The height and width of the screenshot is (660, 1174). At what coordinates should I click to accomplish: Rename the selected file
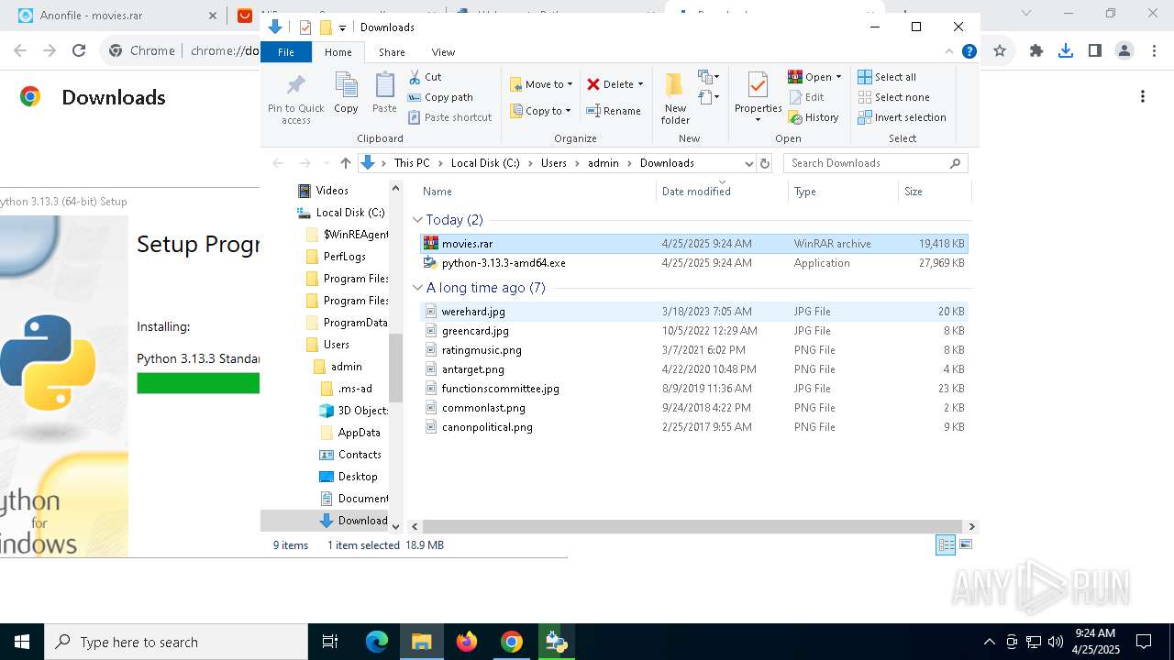[x=614, y=111]
